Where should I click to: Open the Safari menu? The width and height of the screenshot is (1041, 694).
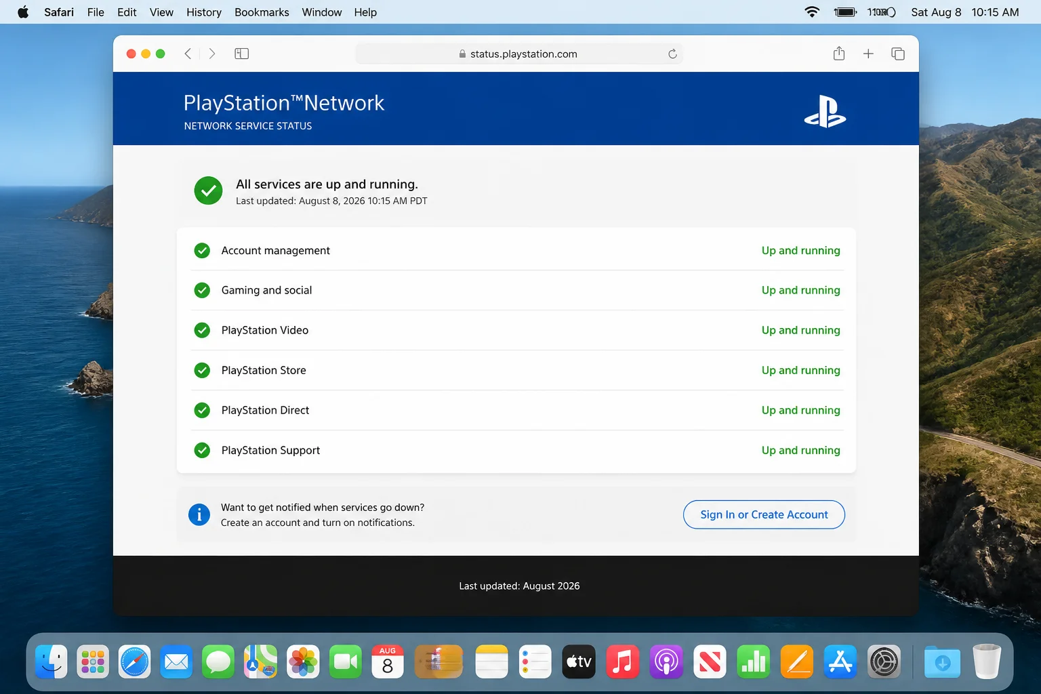pos(59,12)
